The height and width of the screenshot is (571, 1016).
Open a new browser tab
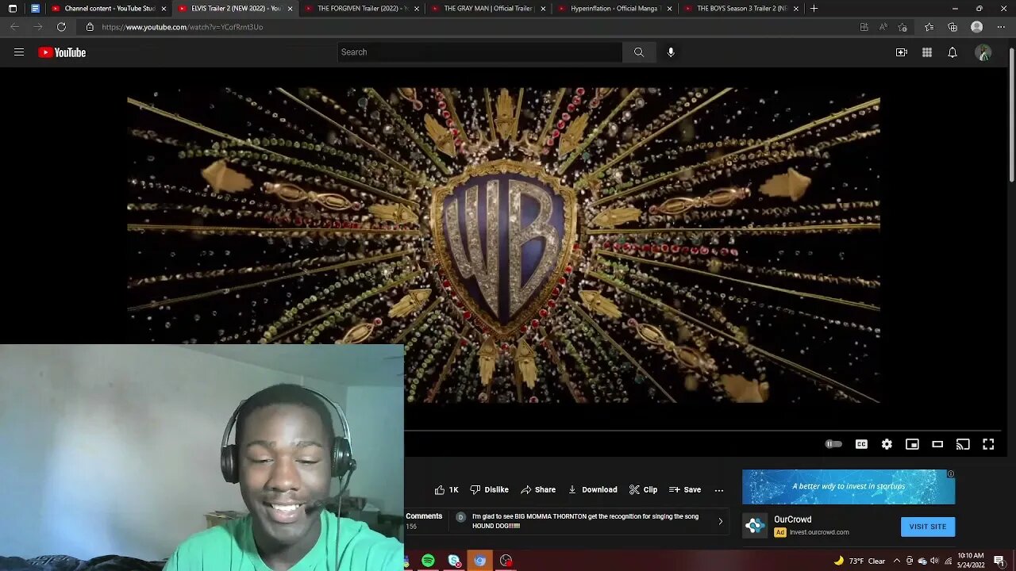(x=814, y=9)
